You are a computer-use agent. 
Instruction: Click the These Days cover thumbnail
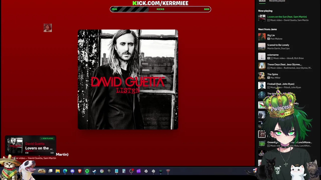point(262,66)
